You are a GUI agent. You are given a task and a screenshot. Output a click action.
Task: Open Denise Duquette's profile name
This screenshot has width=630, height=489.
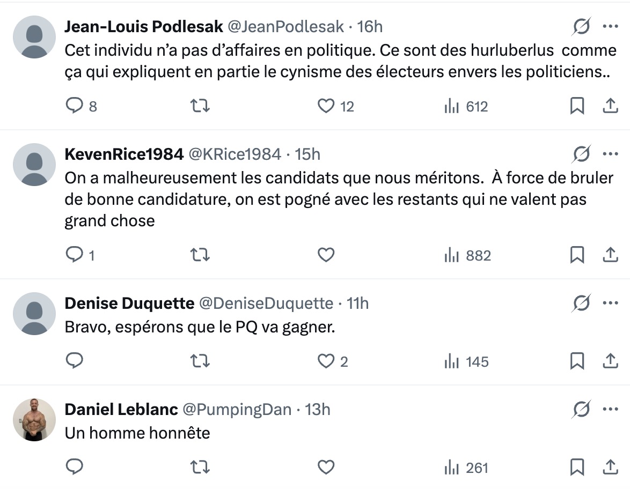129,303
